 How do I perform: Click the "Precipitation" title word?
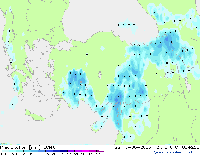pyautogui.click(x=13, y=147)
